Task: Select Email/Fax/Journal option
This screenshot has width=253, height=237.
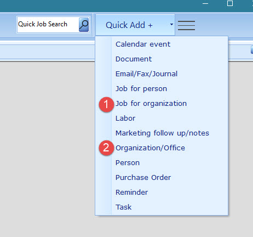Action: [146, 74]
